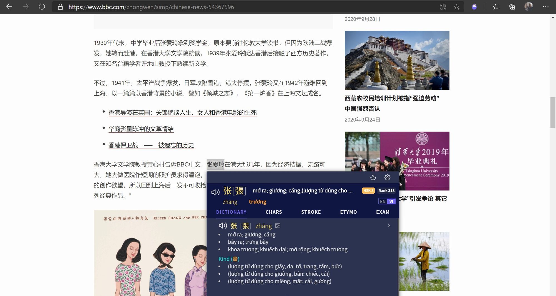Click the page vertical scrollbar thumb

click(553, 112)
